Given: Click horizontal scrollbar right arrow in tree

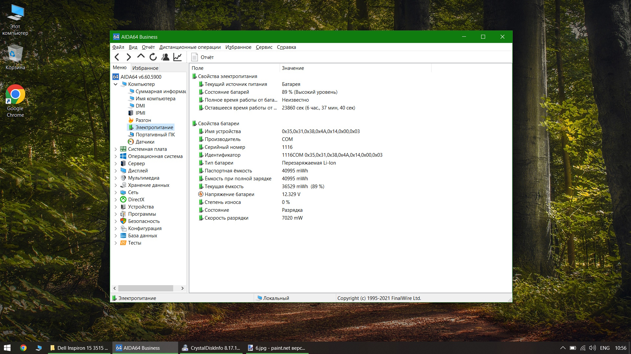Looking at the screenshot, I should point(182,288).
